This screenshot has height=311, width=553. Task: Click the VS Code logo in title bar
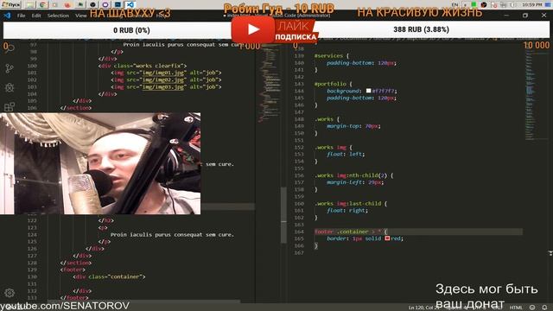tap(8, 16)
